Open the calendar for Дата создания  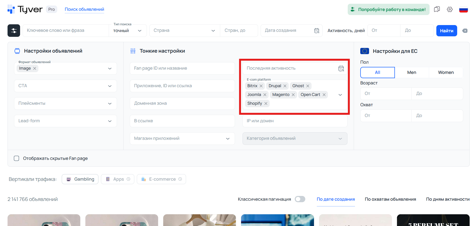[x=317, y=30]
